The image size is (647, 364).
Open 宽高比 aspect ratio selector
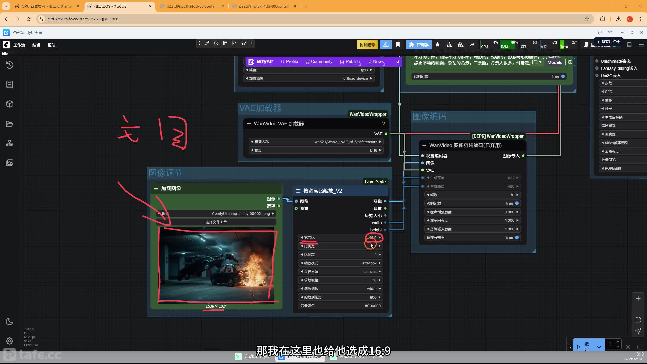(340, 238)
